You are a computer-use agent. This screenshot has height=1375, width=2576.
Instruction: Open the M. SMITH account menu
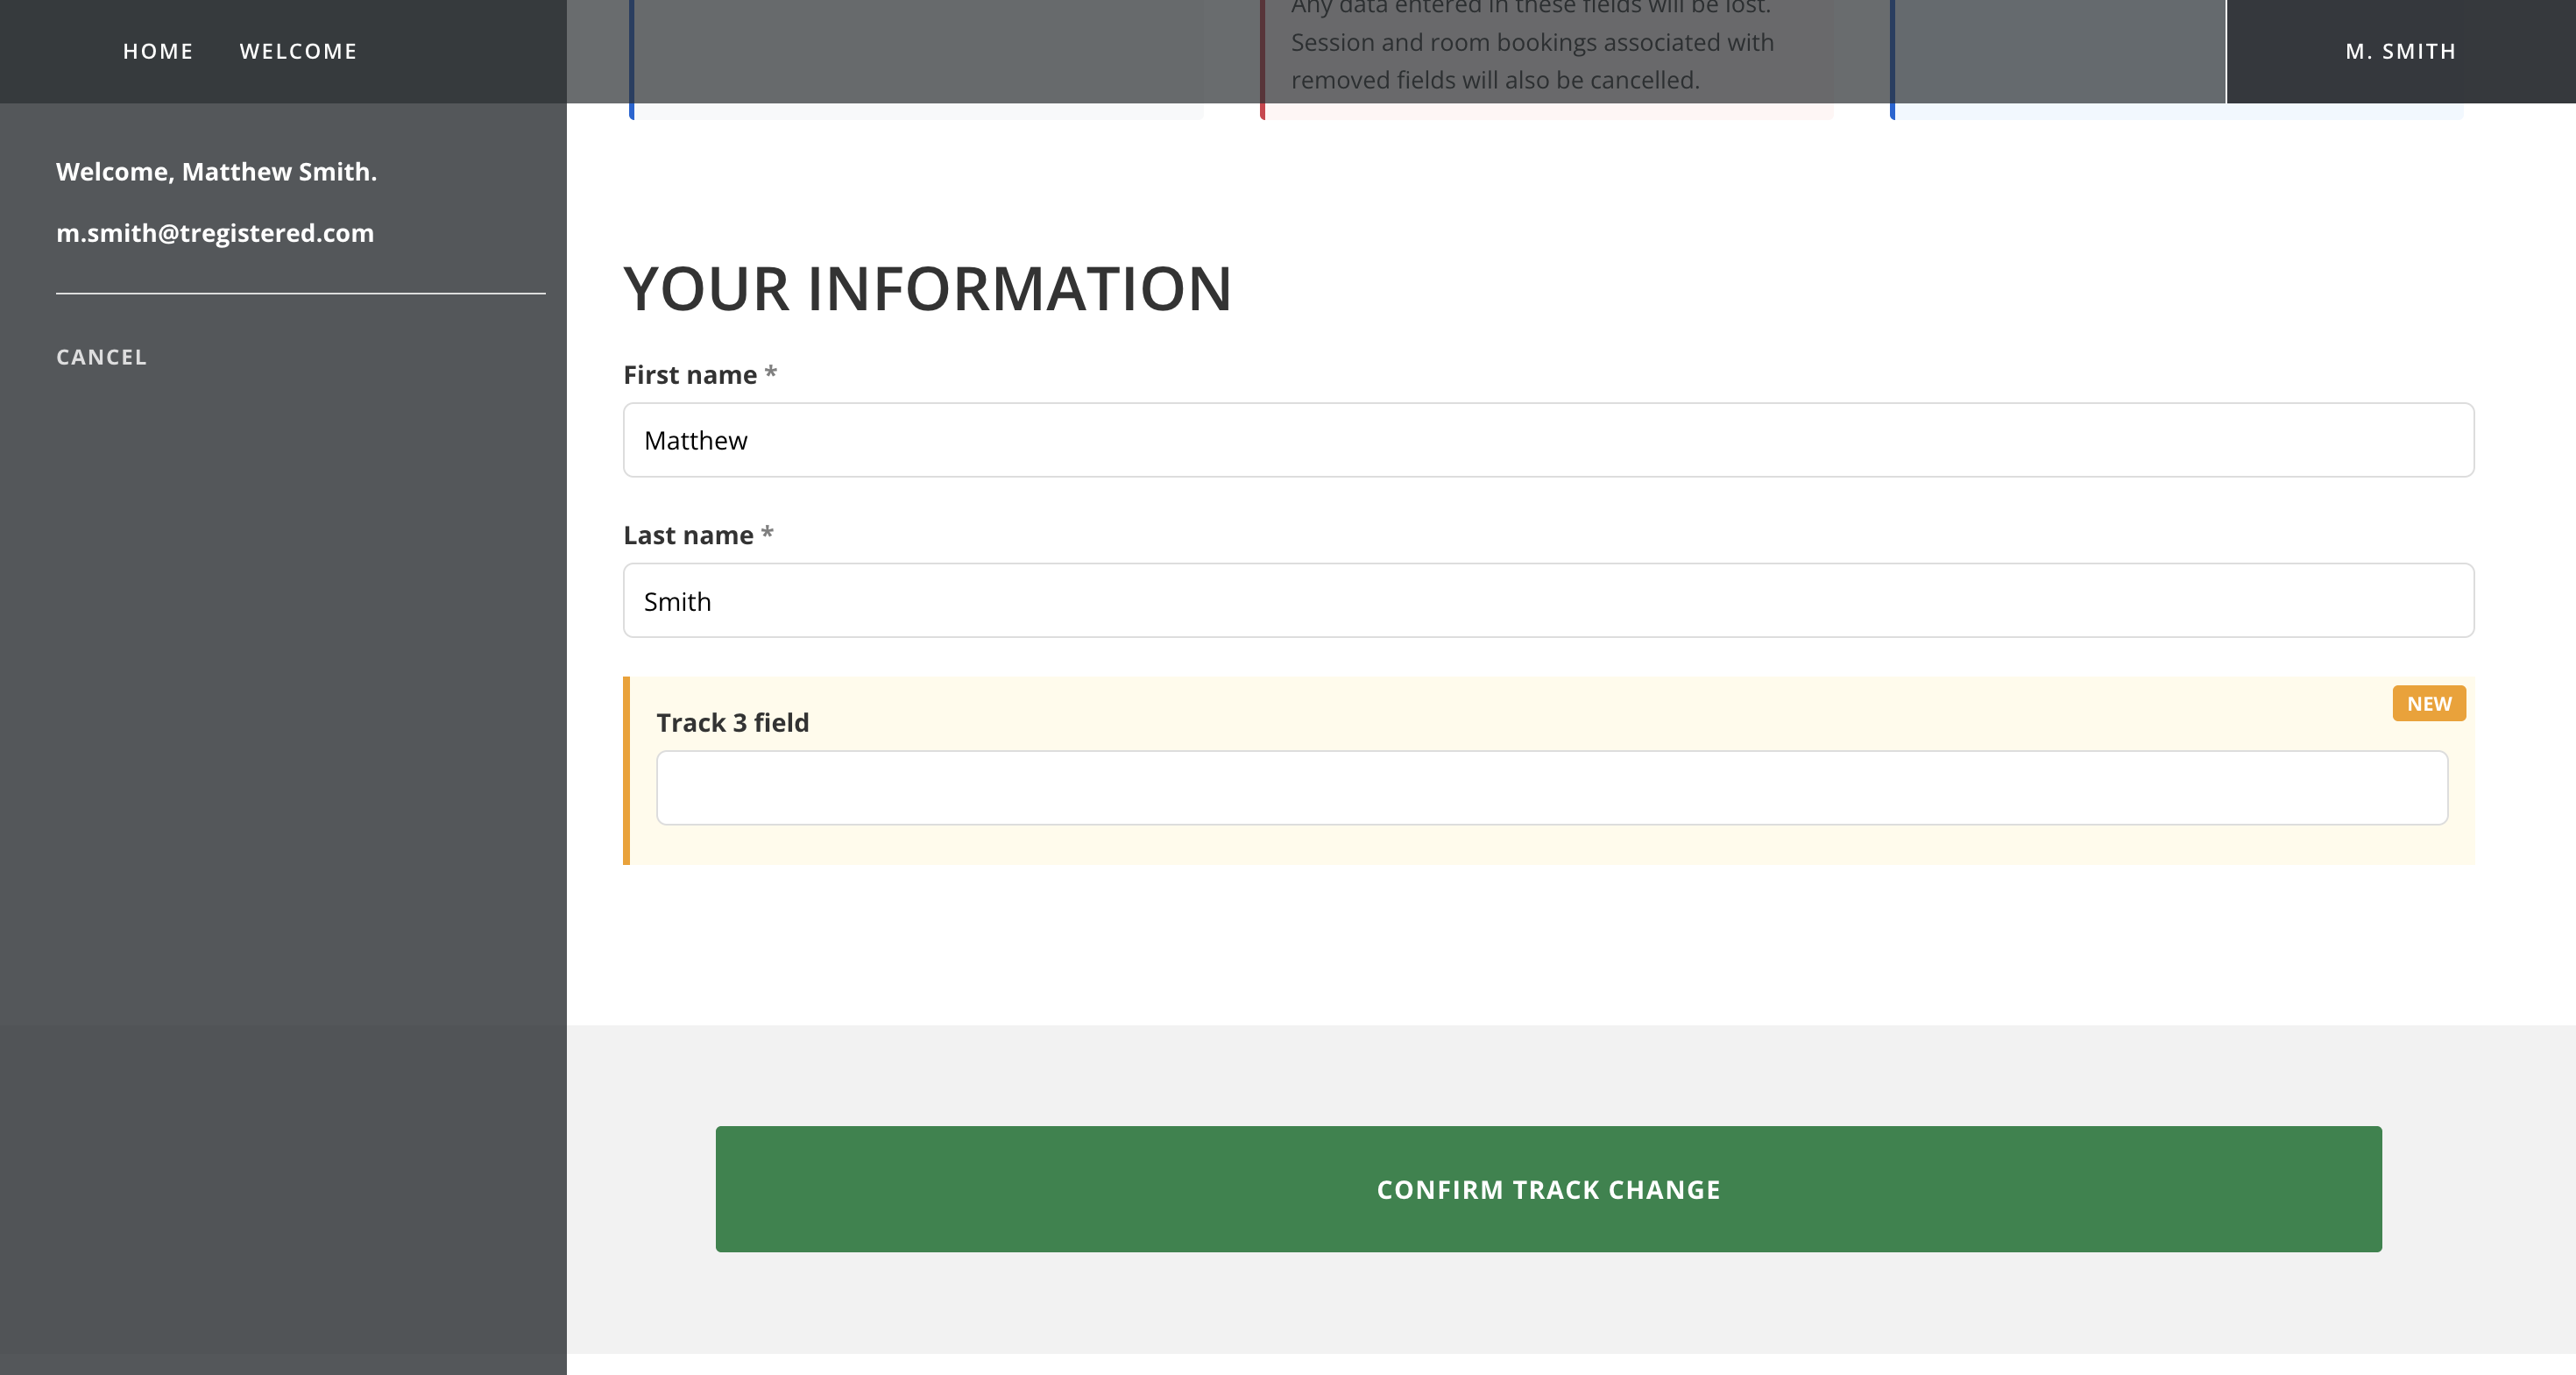tap(2400, 51)
